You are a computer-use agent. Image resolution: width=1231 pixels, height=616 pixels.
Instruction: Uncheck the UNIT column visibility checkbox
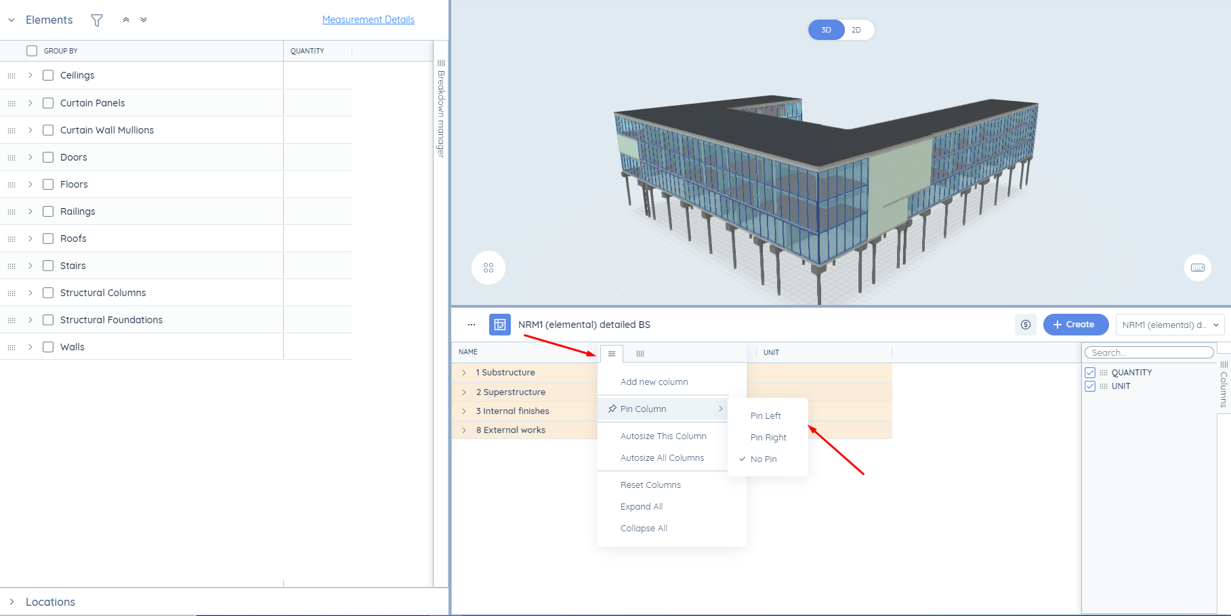[1090, 386]
